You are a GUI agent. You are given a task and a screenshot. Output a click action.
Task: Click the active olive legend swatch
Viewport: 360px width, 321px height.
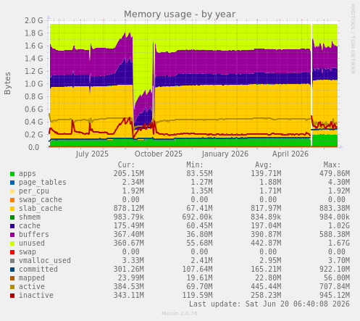pyautogui.click(x=12, y=287)
